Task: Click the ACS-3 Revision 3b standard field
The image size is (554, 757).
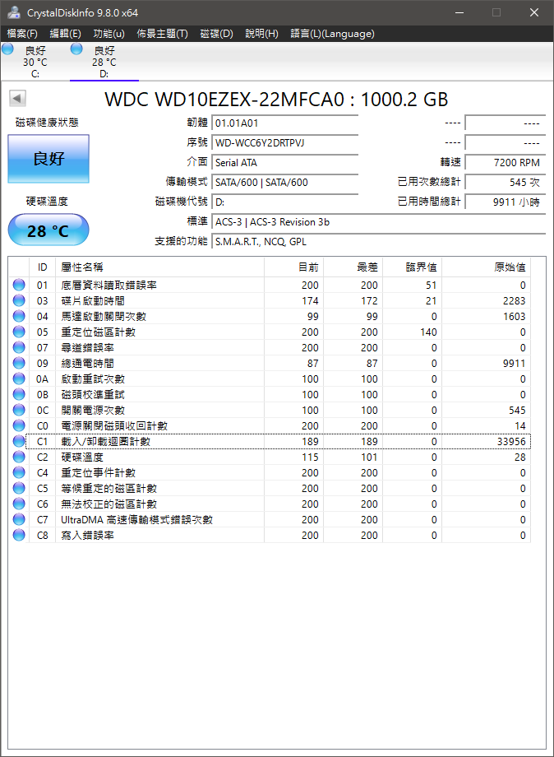Action: [x=378, y=222]
